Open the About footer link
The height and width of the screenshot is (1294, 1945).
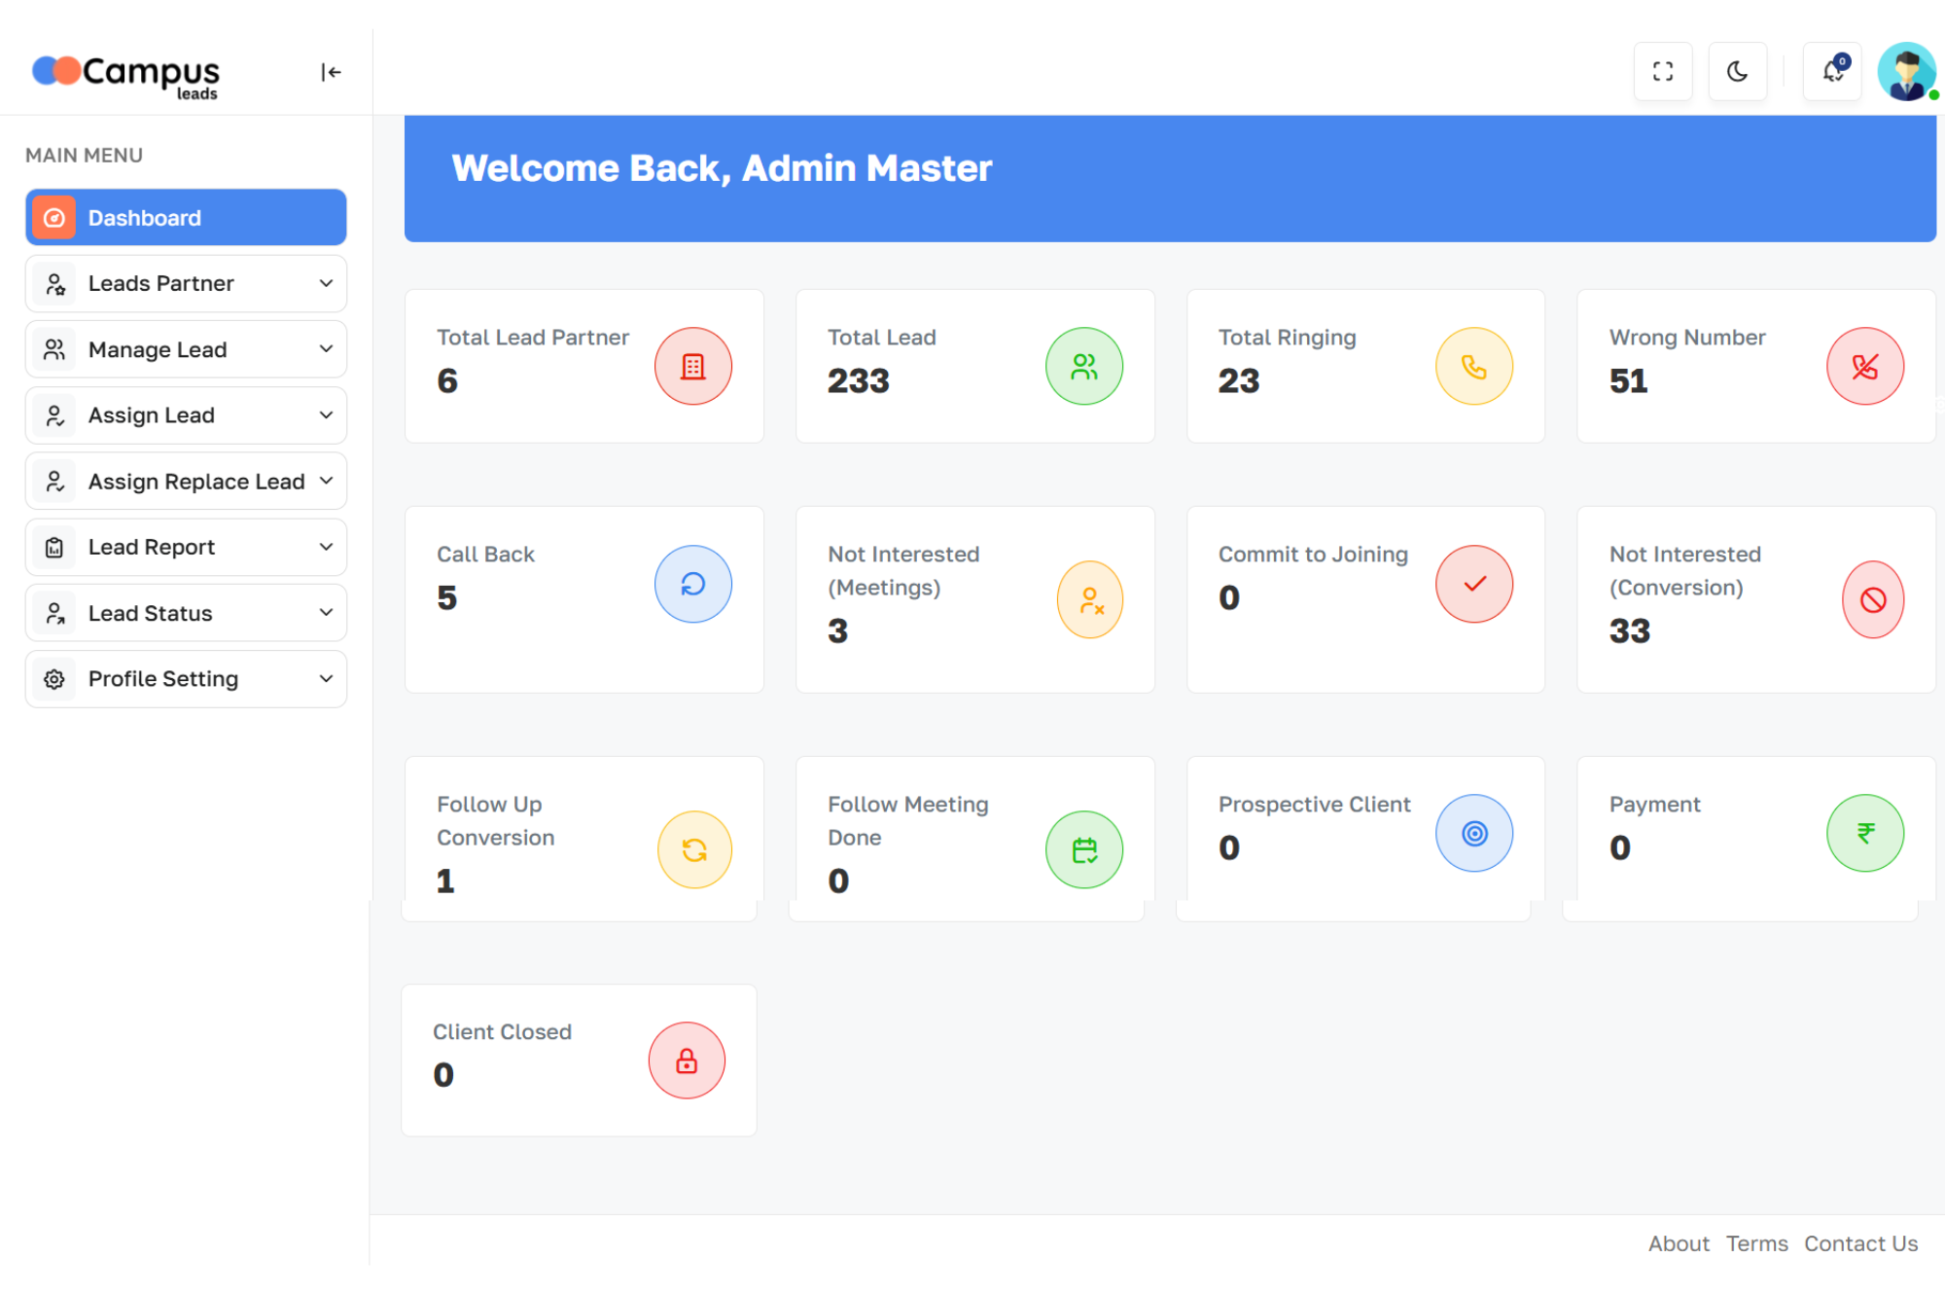point(1678,1243)
